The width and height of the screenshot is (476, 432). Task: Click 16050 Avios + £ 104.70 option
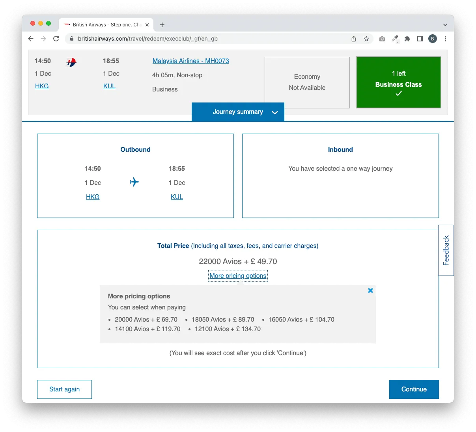click(301, 320)
